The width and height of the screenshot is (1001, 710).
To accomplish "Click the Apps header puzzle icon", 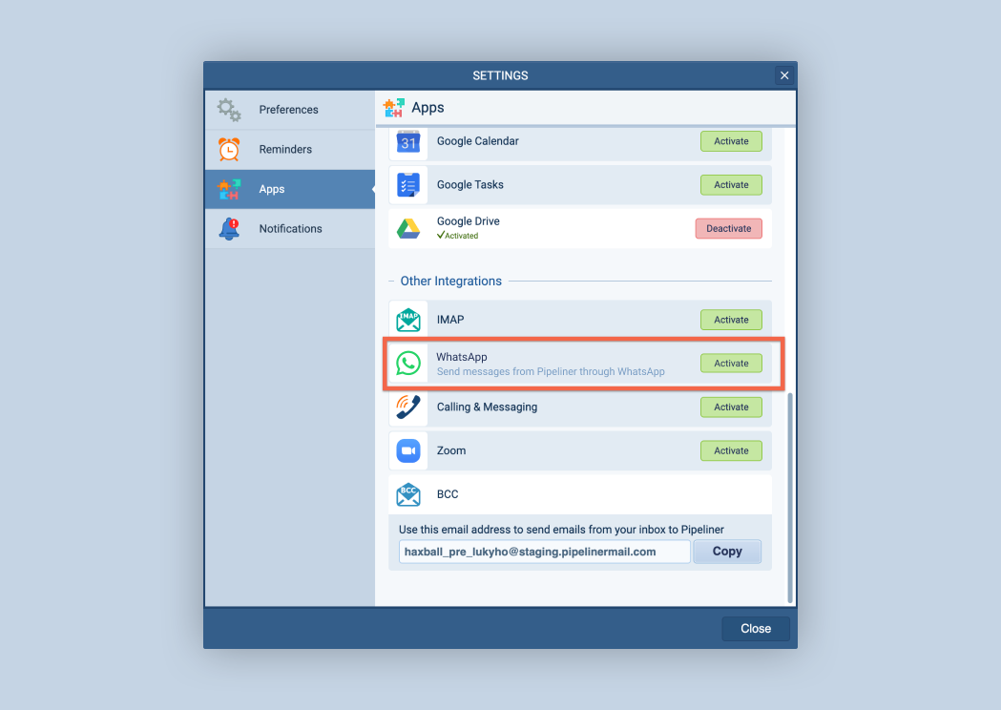I will (x=393, y=108).
